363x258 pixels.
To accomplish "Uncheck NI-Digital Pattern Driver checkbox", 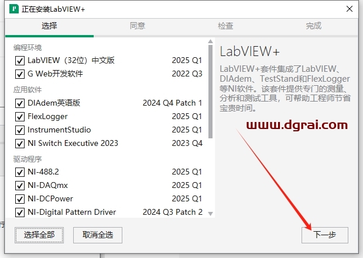I will [20, 212].
